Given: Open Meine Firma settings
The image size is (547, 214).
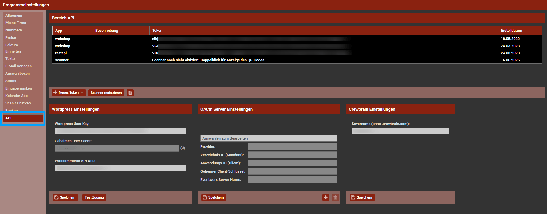Looking at the screenshot, I should tap(23, 23).
